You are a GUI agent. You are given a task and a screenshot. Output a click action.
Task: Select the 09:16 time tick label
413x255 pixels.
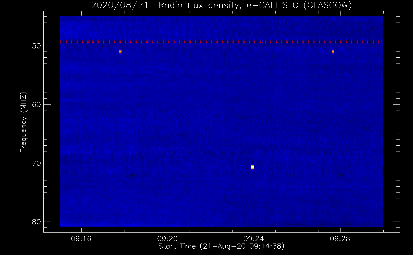81,239
